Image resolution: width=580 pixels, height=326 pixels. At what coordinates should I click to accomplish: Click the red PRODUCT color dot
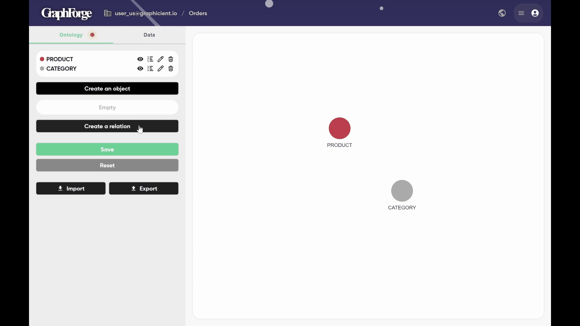tap(42, 59)
